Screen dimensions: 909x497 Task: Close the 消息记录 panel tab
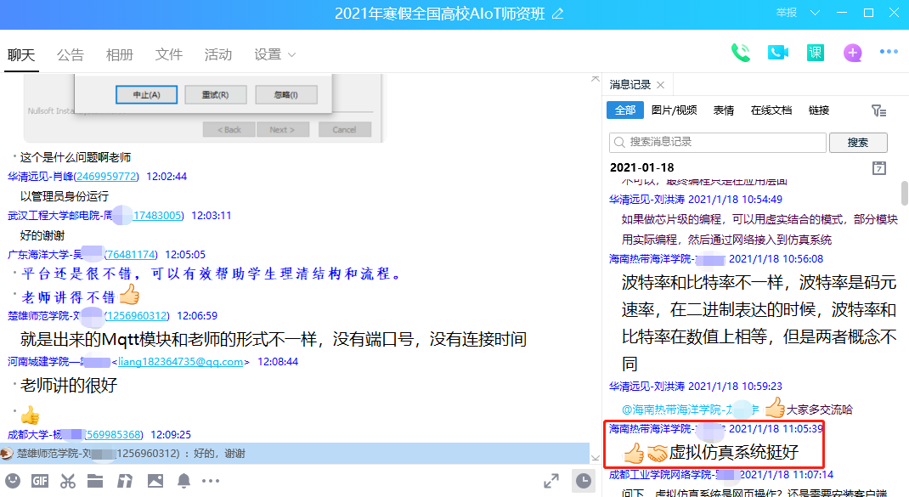click(660, 85)
